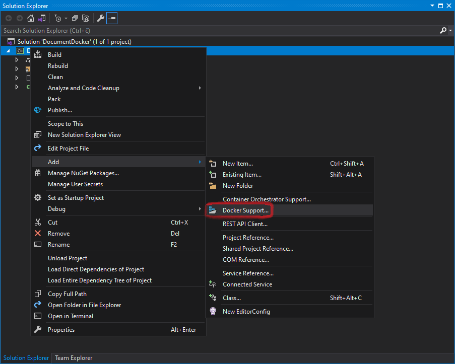Open the Pending Changes Filter dropdown arrow
455x364 pixels.
pos(66,18)
